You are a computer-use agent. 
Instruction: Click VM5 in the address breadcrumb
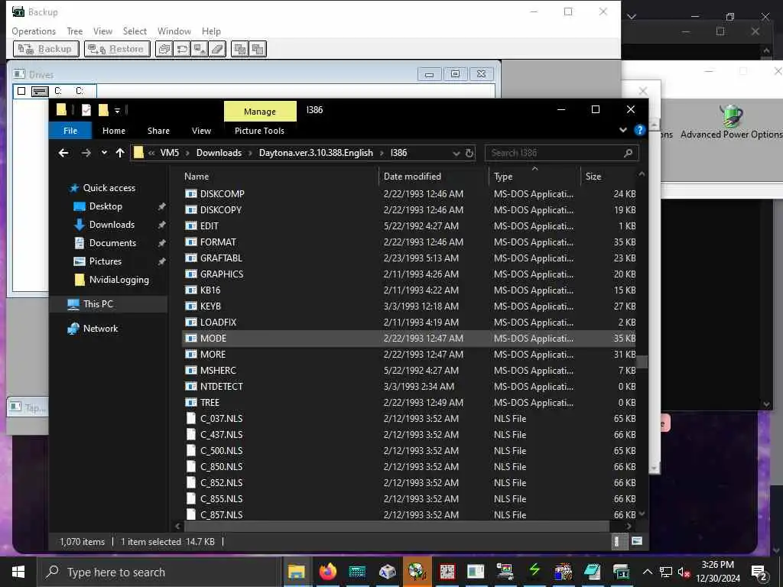click(x=169, y=153)
